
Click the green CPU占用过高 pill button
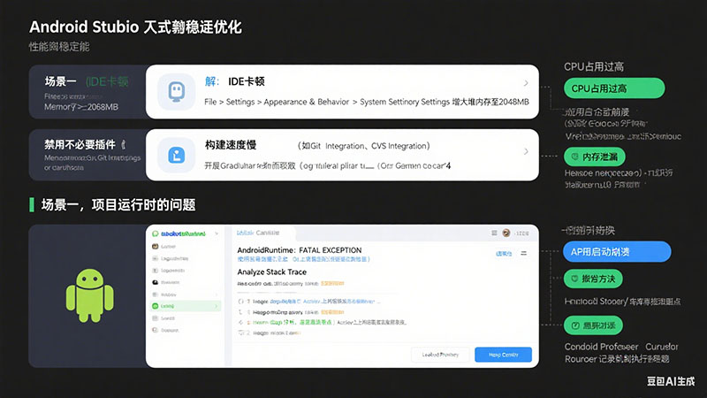pos(614,88)
